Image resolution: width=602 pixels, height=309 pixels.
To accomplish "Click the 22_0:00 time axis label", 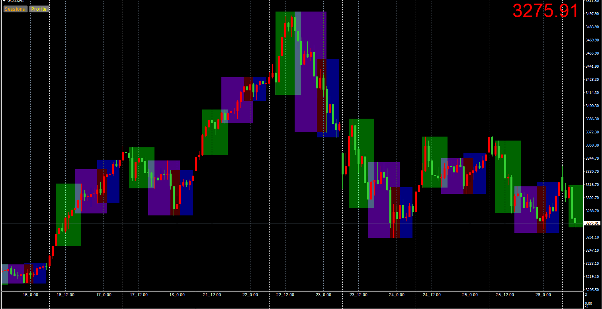I will coord(250,295).
